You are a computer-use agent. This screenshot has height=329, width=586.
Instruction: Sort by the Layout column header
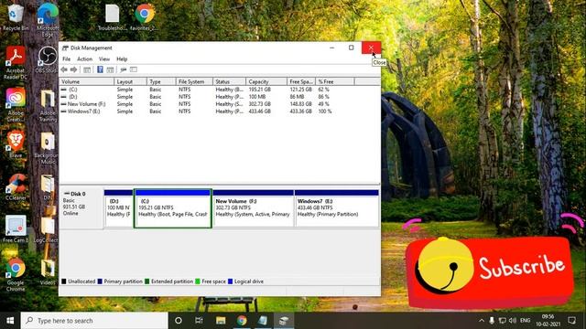(130, 81)
